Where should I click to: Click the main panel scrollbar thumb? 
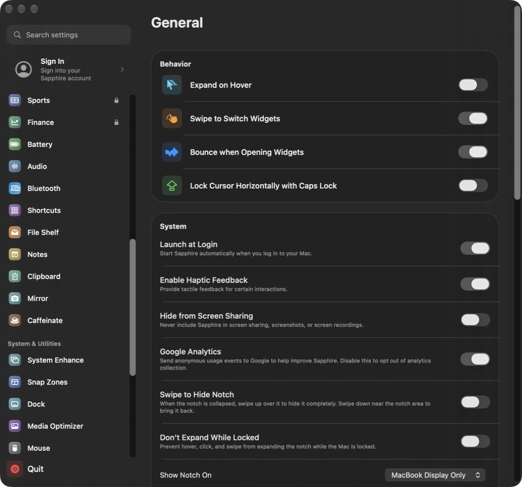click(x=517, y=103)
